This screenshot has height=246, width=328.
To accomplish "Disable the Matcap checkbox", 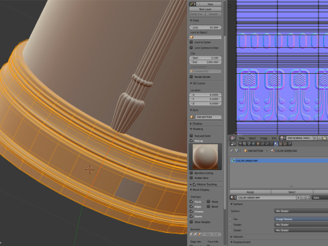I will click(191, 141).
